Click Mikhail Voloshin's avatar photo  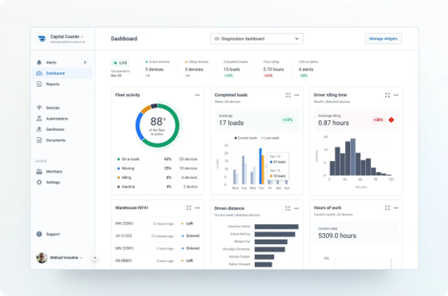click(x=42, y=258)
